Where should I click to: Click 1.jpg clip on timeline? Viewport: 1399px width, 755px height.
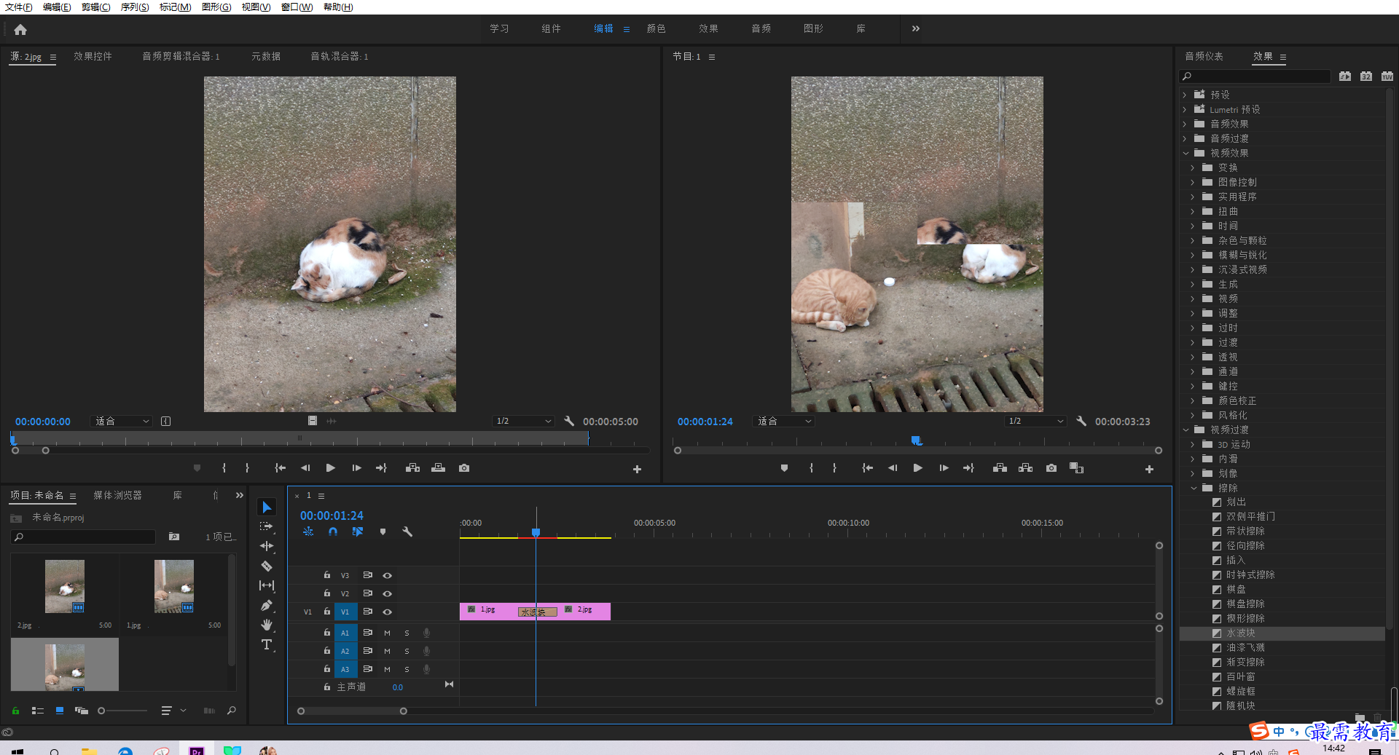489,610
